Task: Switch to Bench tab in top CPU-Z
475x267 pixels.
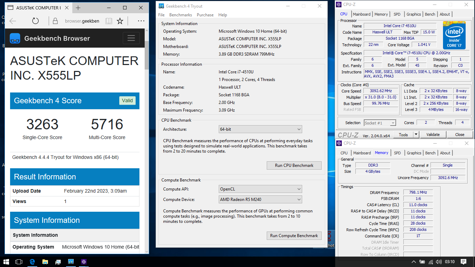Action: pos(430,14)
